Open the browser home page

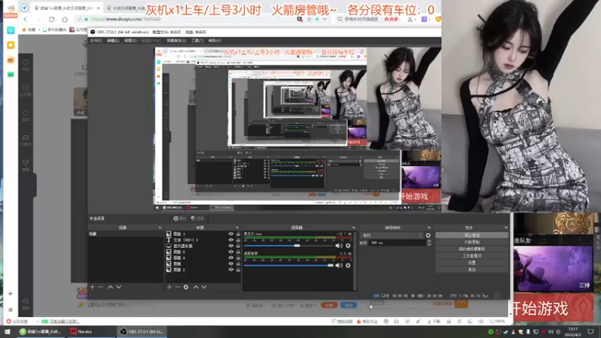[x=65, y=20]
